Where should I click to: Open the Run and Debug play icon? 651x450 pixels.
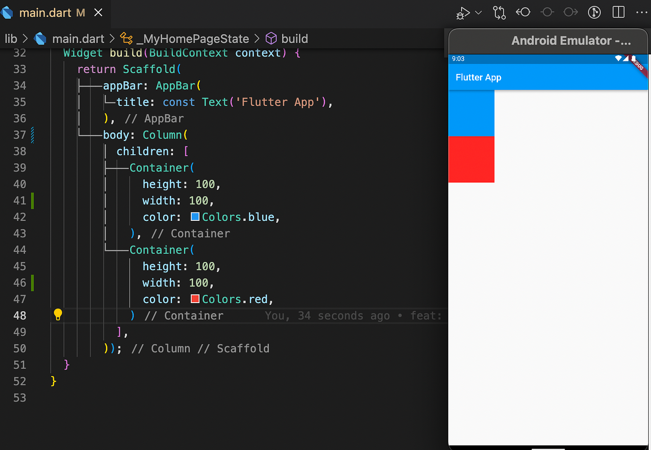463,13
